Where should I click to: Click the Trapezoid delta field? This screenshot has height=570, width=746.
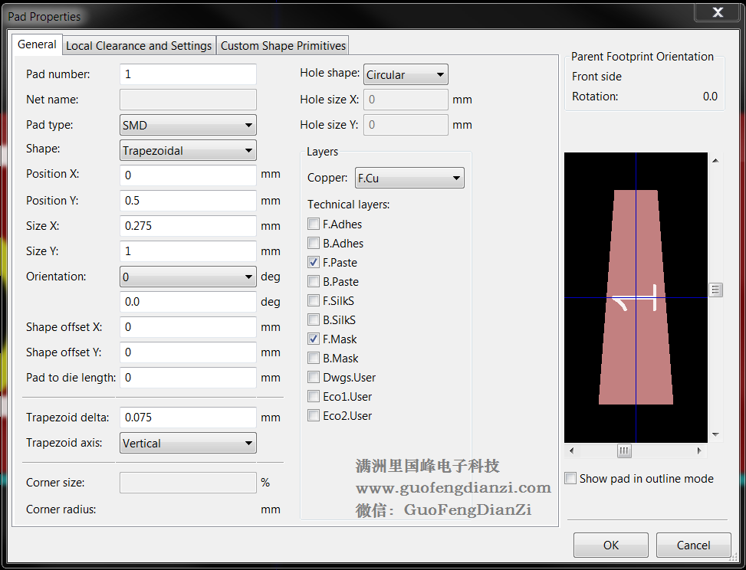tap(188, 418)
